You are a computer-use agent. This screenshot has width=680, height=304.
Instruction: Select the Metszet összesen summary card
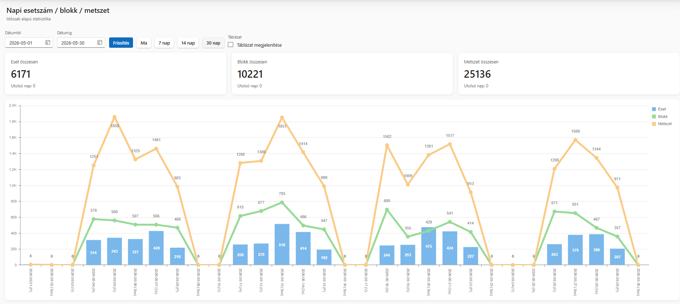[x=569, y=74]
